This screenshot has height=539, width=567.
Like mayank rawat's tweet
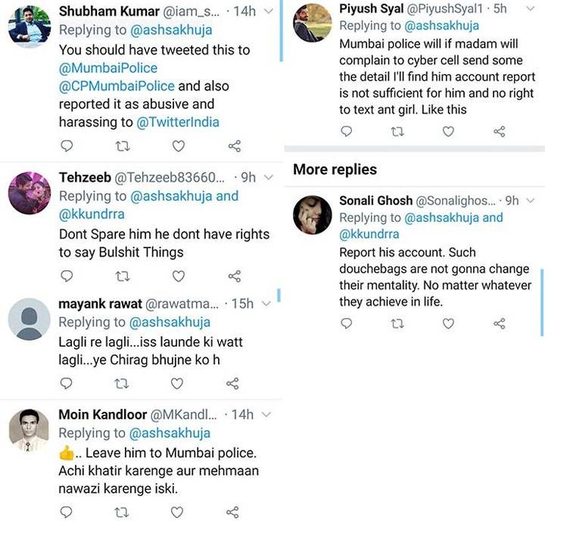click(178, 384)
